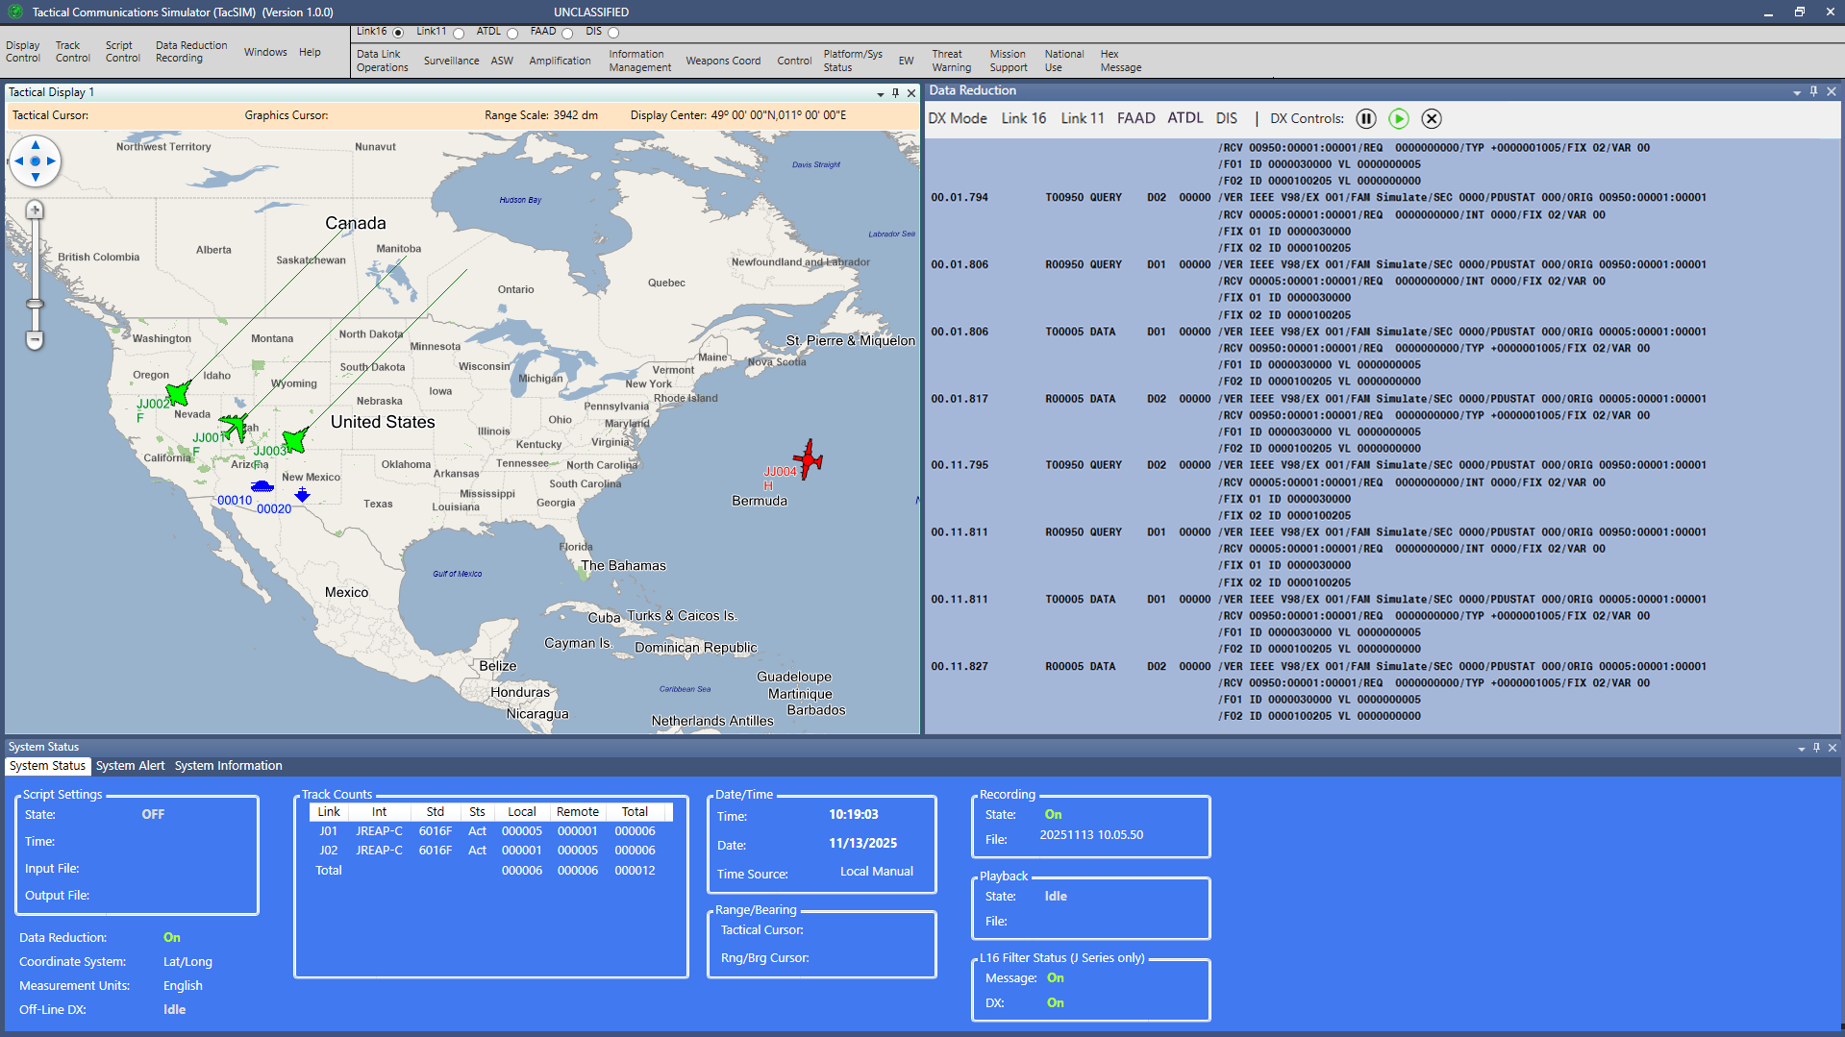The height and width of the screenshot is (1037, 1845).
Task: Zoom out using the map minus button
Action: tap(35, 339)
